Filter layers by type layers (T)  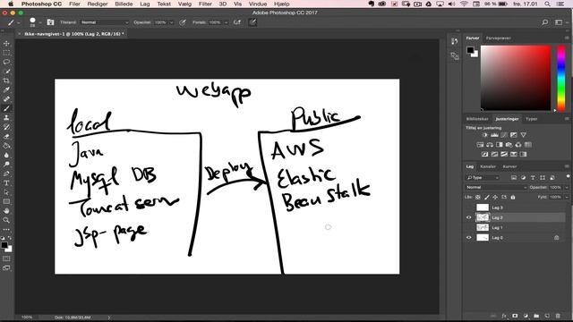[x=533, y=177]
